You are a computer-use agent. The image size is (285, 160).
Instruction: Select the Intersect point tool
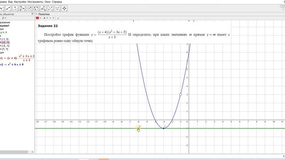tap(2, 8)
